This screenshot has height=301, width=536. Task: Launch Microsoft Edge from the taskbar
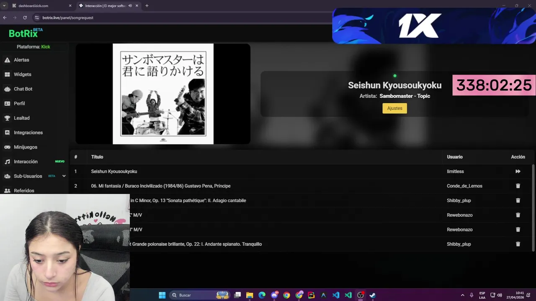(x=262, y=295)
